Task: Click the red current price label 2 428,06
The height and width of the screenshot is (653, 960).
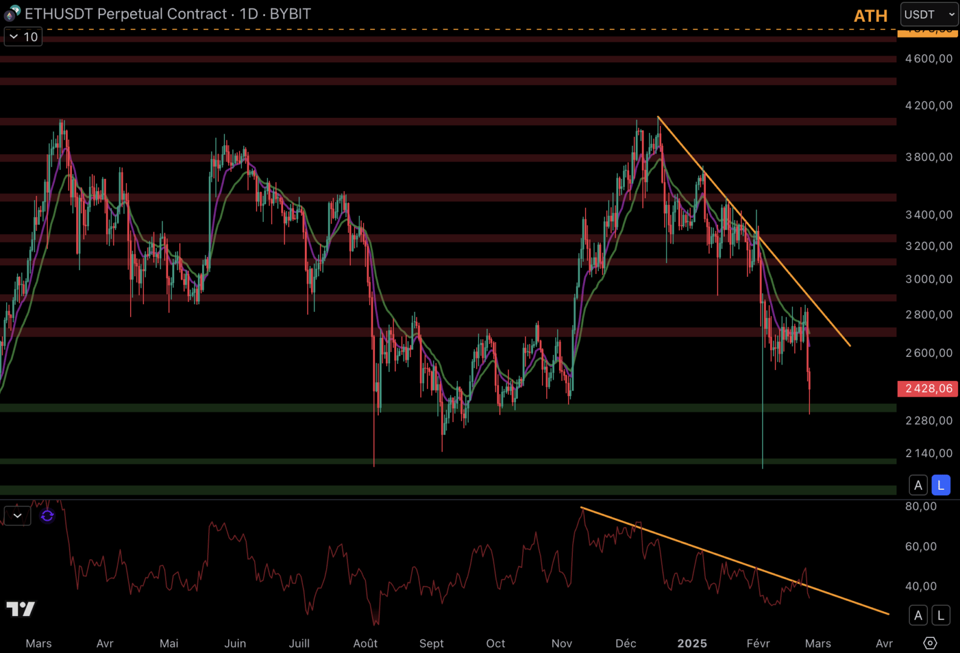Action: [928, 389]
